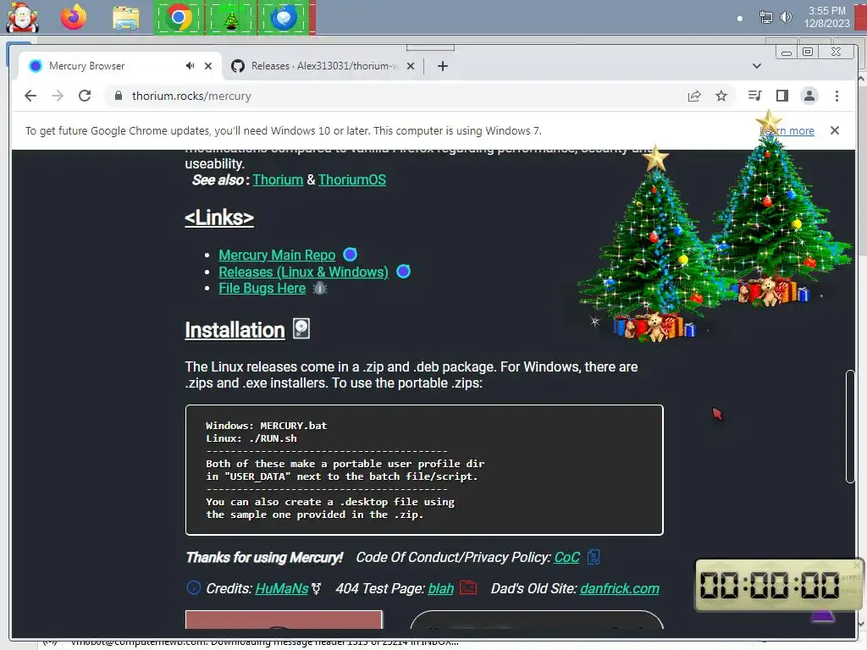Click the forward navigation arrow
Image resolution: width=867 pixels, height=650 pixels.
[x=58, y=96]
